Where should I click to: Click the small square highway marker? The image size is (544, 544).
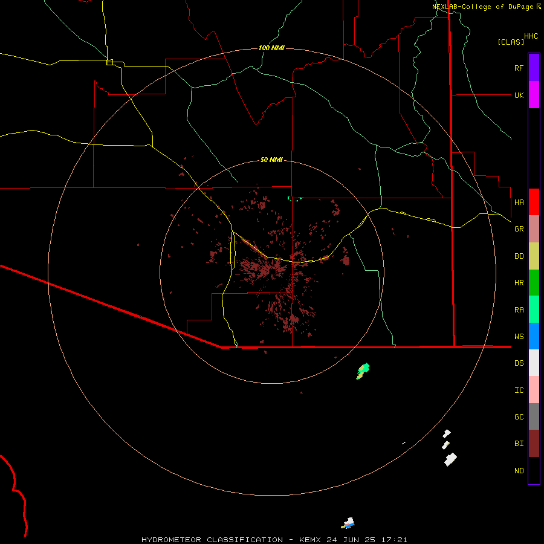point(109,62)
